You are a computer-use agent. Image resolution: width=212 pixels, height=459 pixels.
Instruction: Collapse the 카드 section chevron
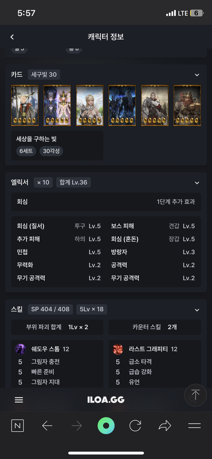(x=197, y=75)
